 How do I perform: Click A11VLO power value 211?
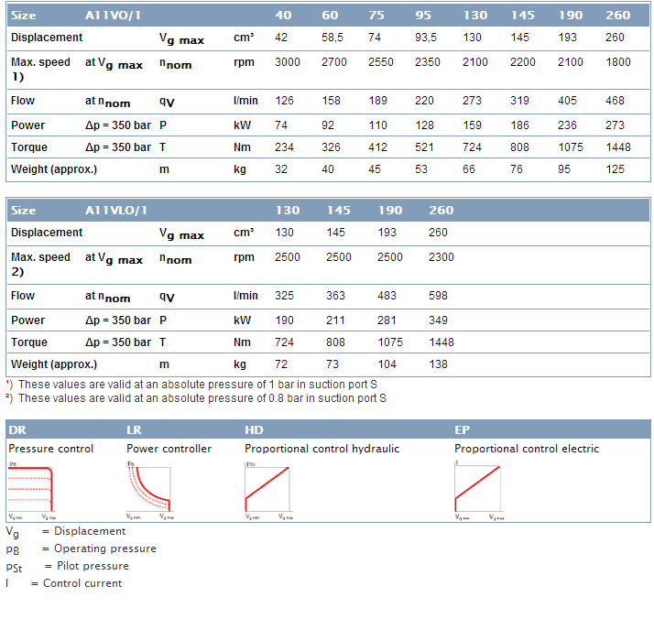point(336,320)
